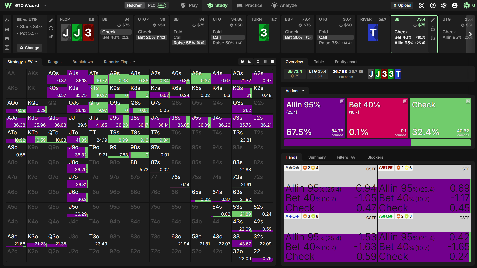477x268 pixels.
Task: Click the bubbles icon beside Pot 5.5bb
Action: (x=51, y=36)
